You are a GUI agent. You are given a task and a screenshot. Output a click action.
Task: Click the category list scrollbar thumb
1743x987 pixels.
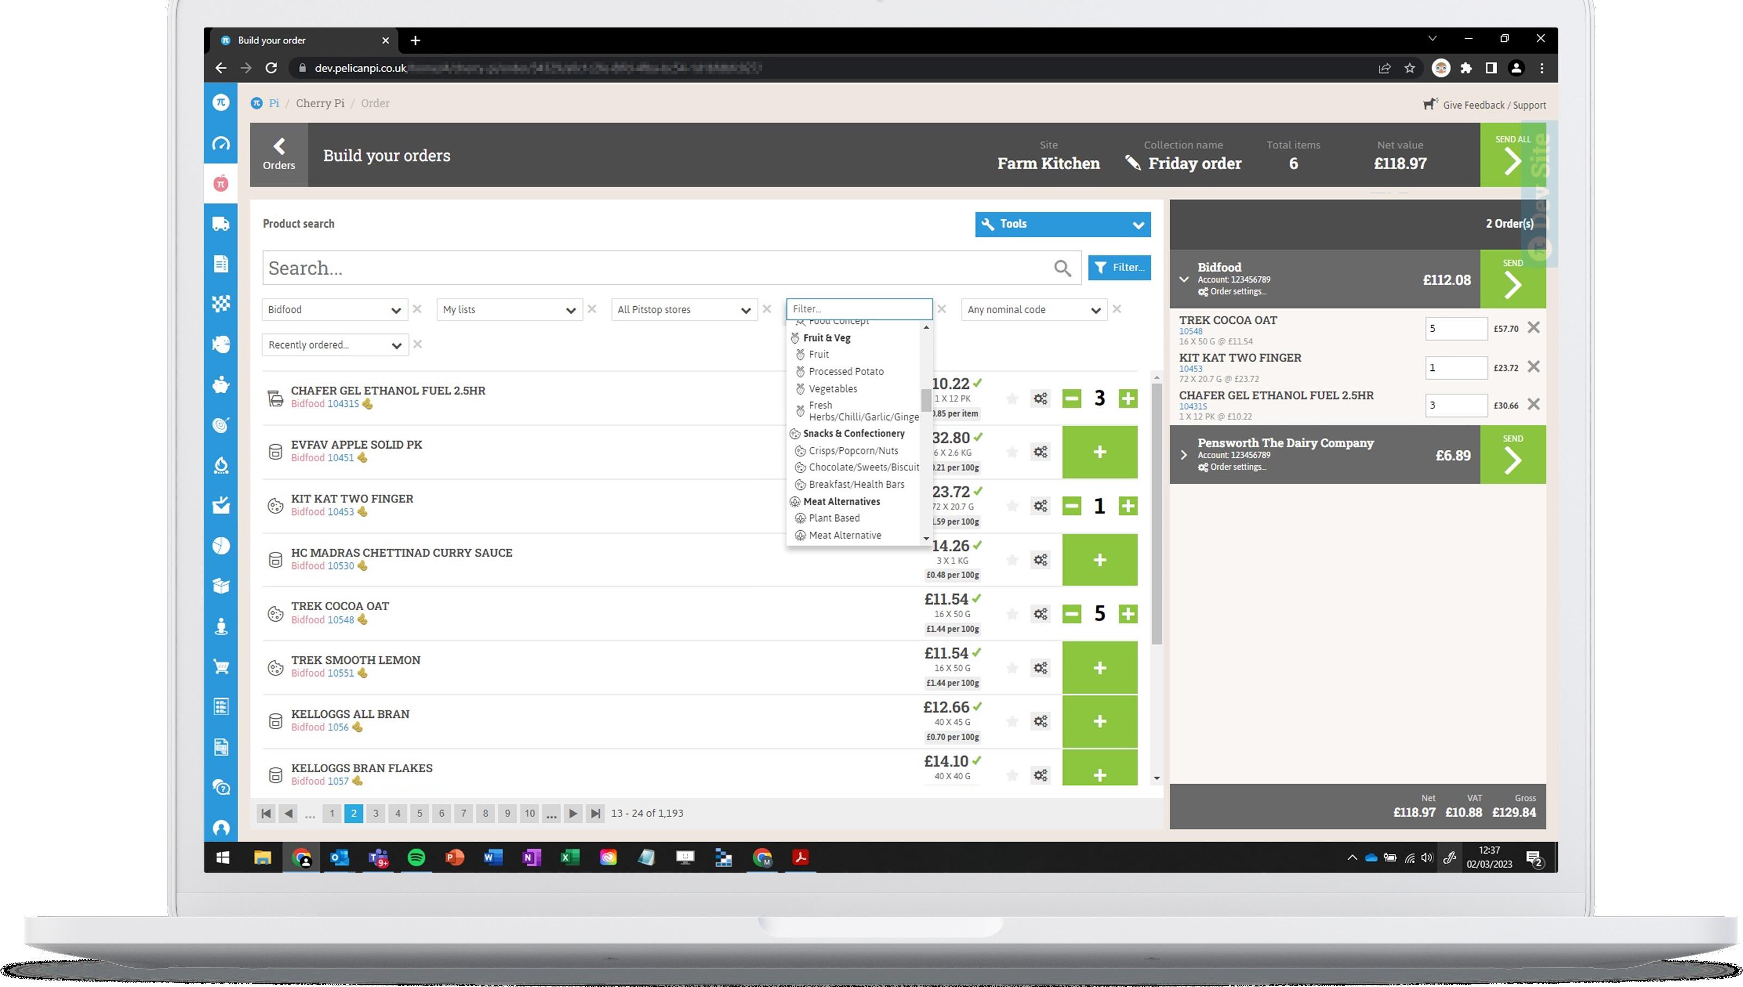926,400
